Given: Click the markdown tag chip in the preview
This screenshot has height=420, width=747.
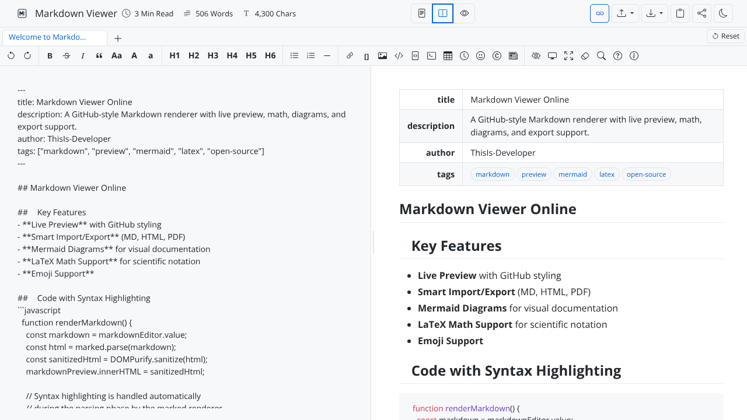Looking at the screenshot, I should (x=493, y=174).
